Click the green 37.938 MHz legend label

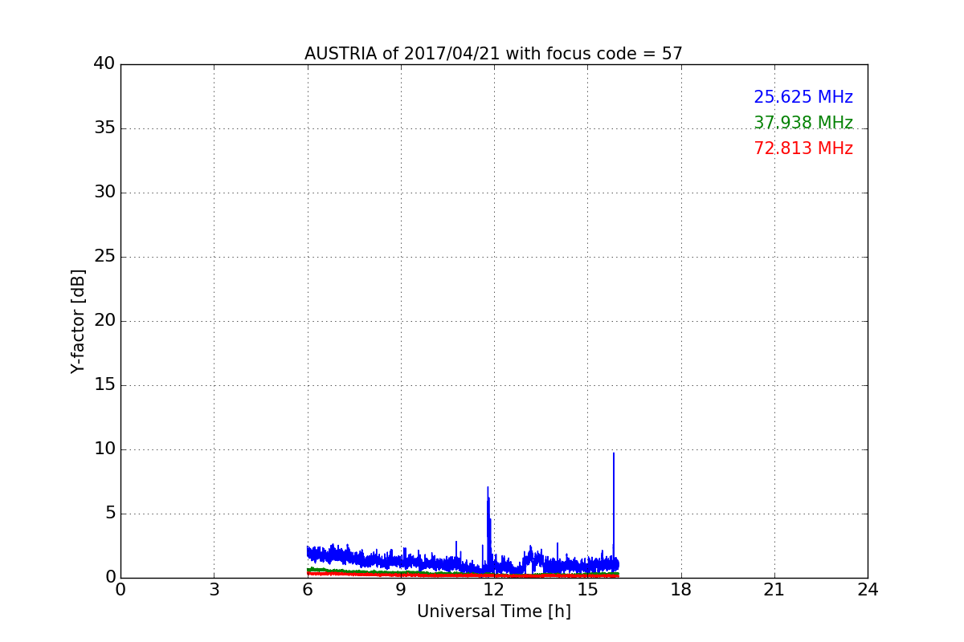tap(803, 123)
